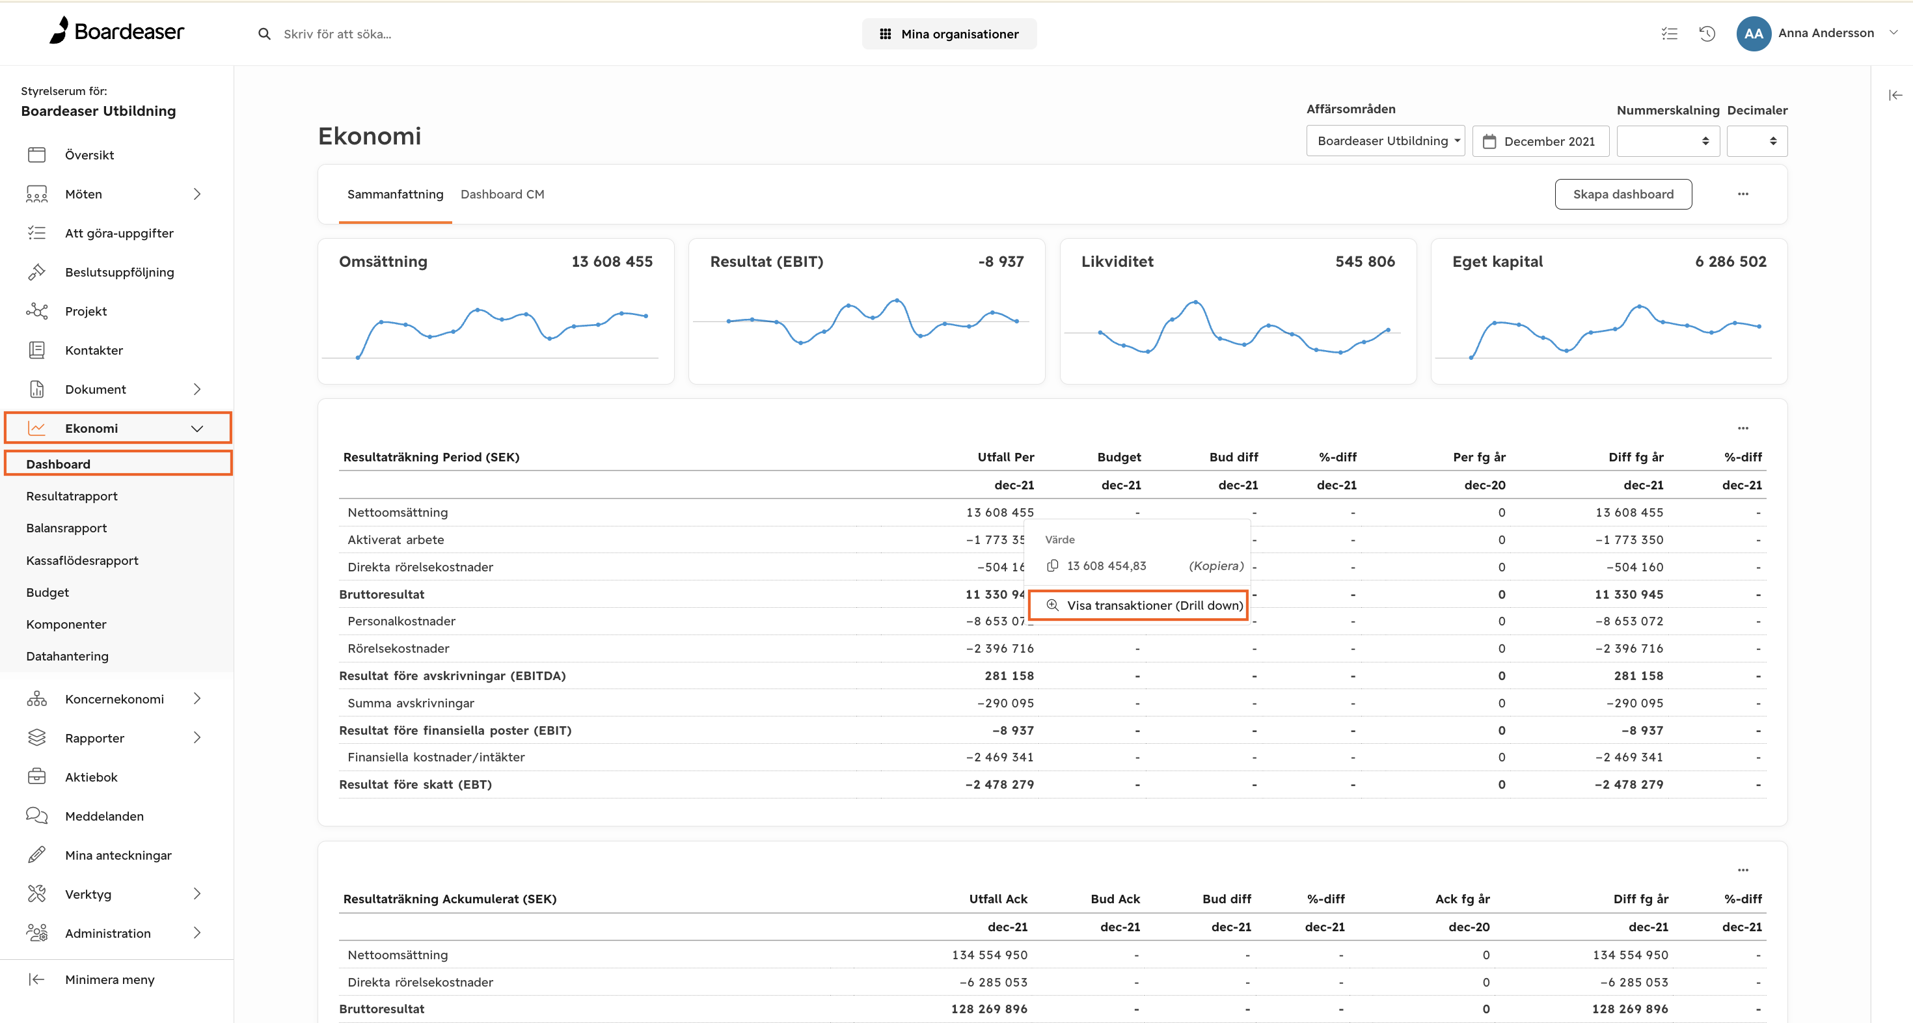
Task: Click the Mina organisationer button
Action: pos(949,34)
